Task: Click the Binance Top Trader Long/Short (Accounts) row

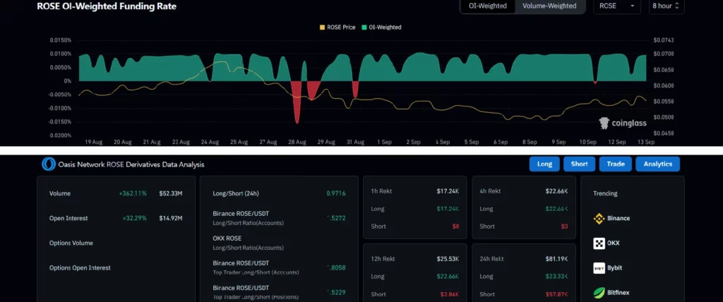Action: [279, 268]
